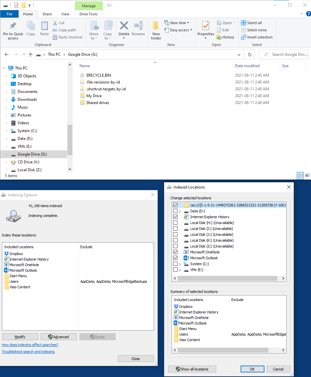Click the Paste ribbon icon
Screen dimensions: 311x377
44,26
